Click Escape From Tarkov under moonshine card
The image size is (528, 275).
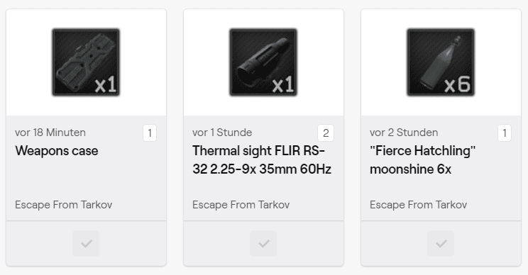pos(419,205)
